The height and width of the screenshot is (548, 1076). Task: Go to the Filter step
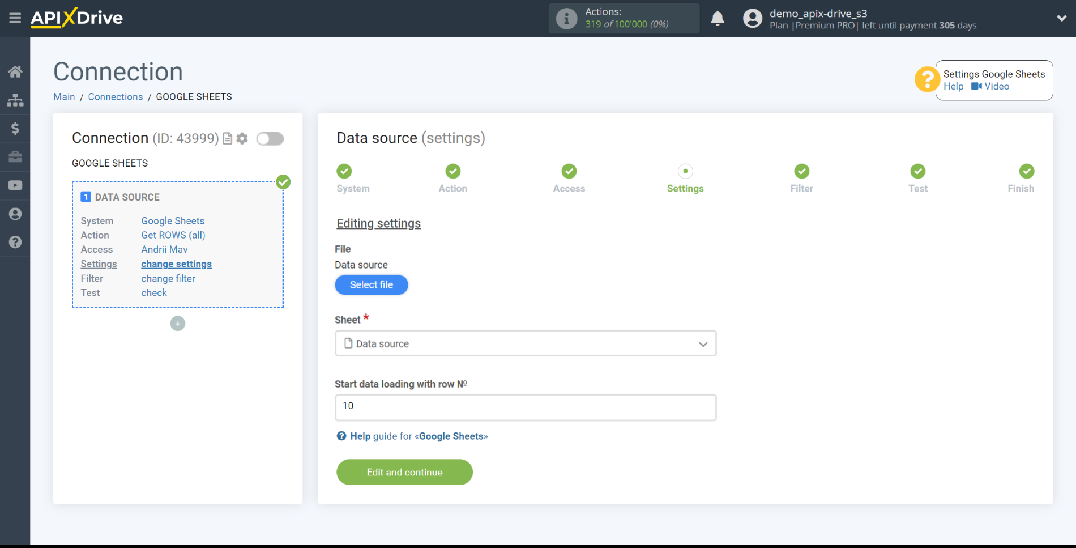click(x=802, y=171)
